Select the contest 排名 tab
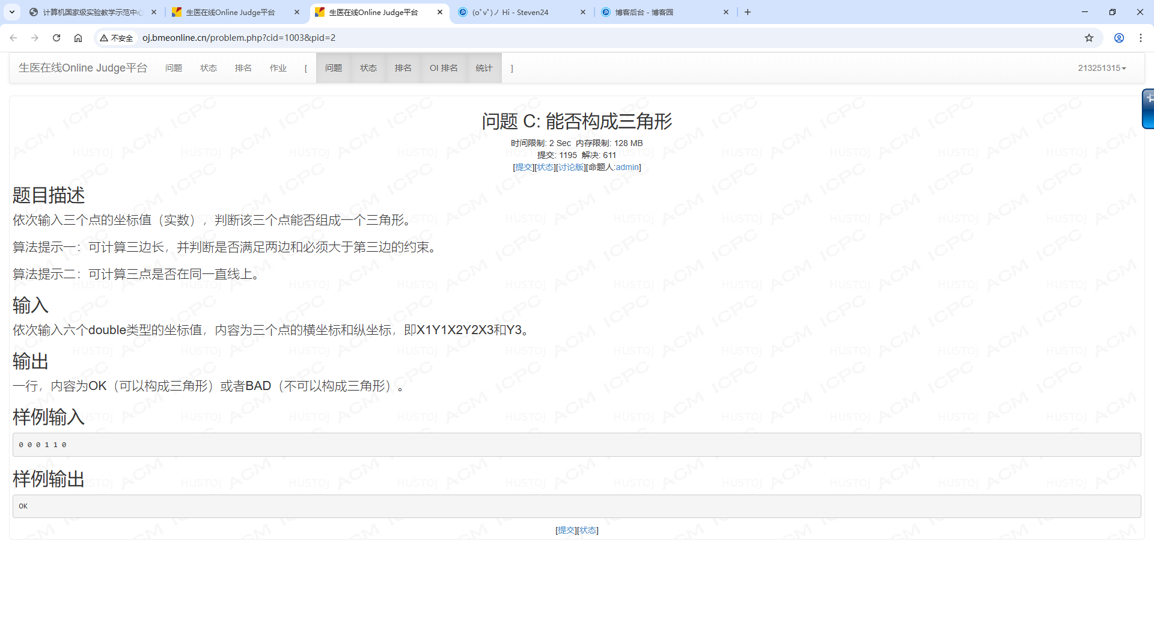 403,68
